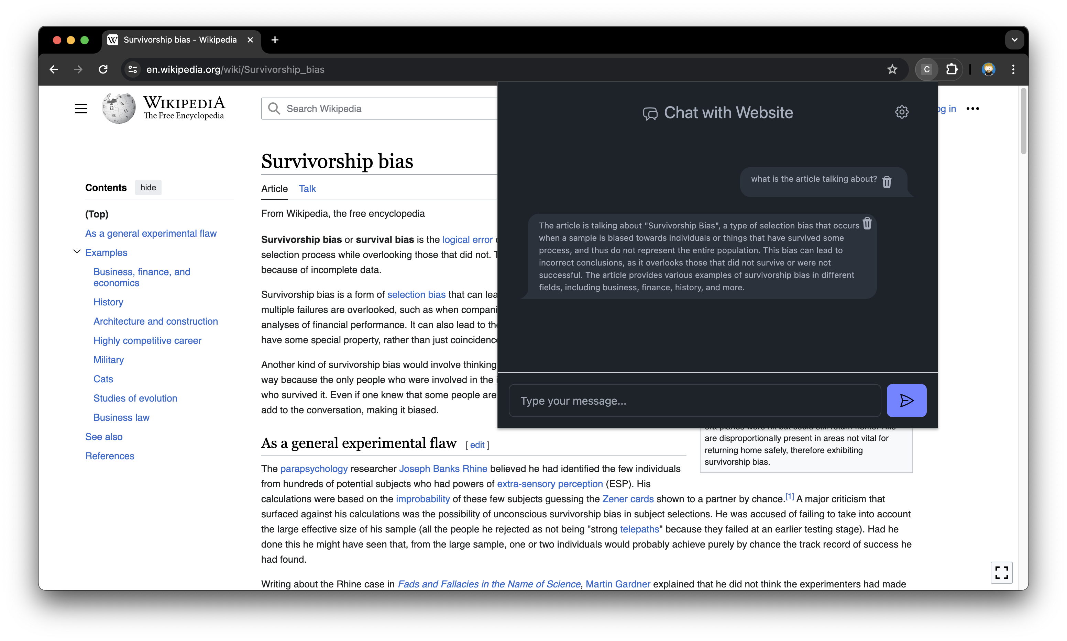
Task: Click the browser bookmark star icon
Action: (892, 70)
